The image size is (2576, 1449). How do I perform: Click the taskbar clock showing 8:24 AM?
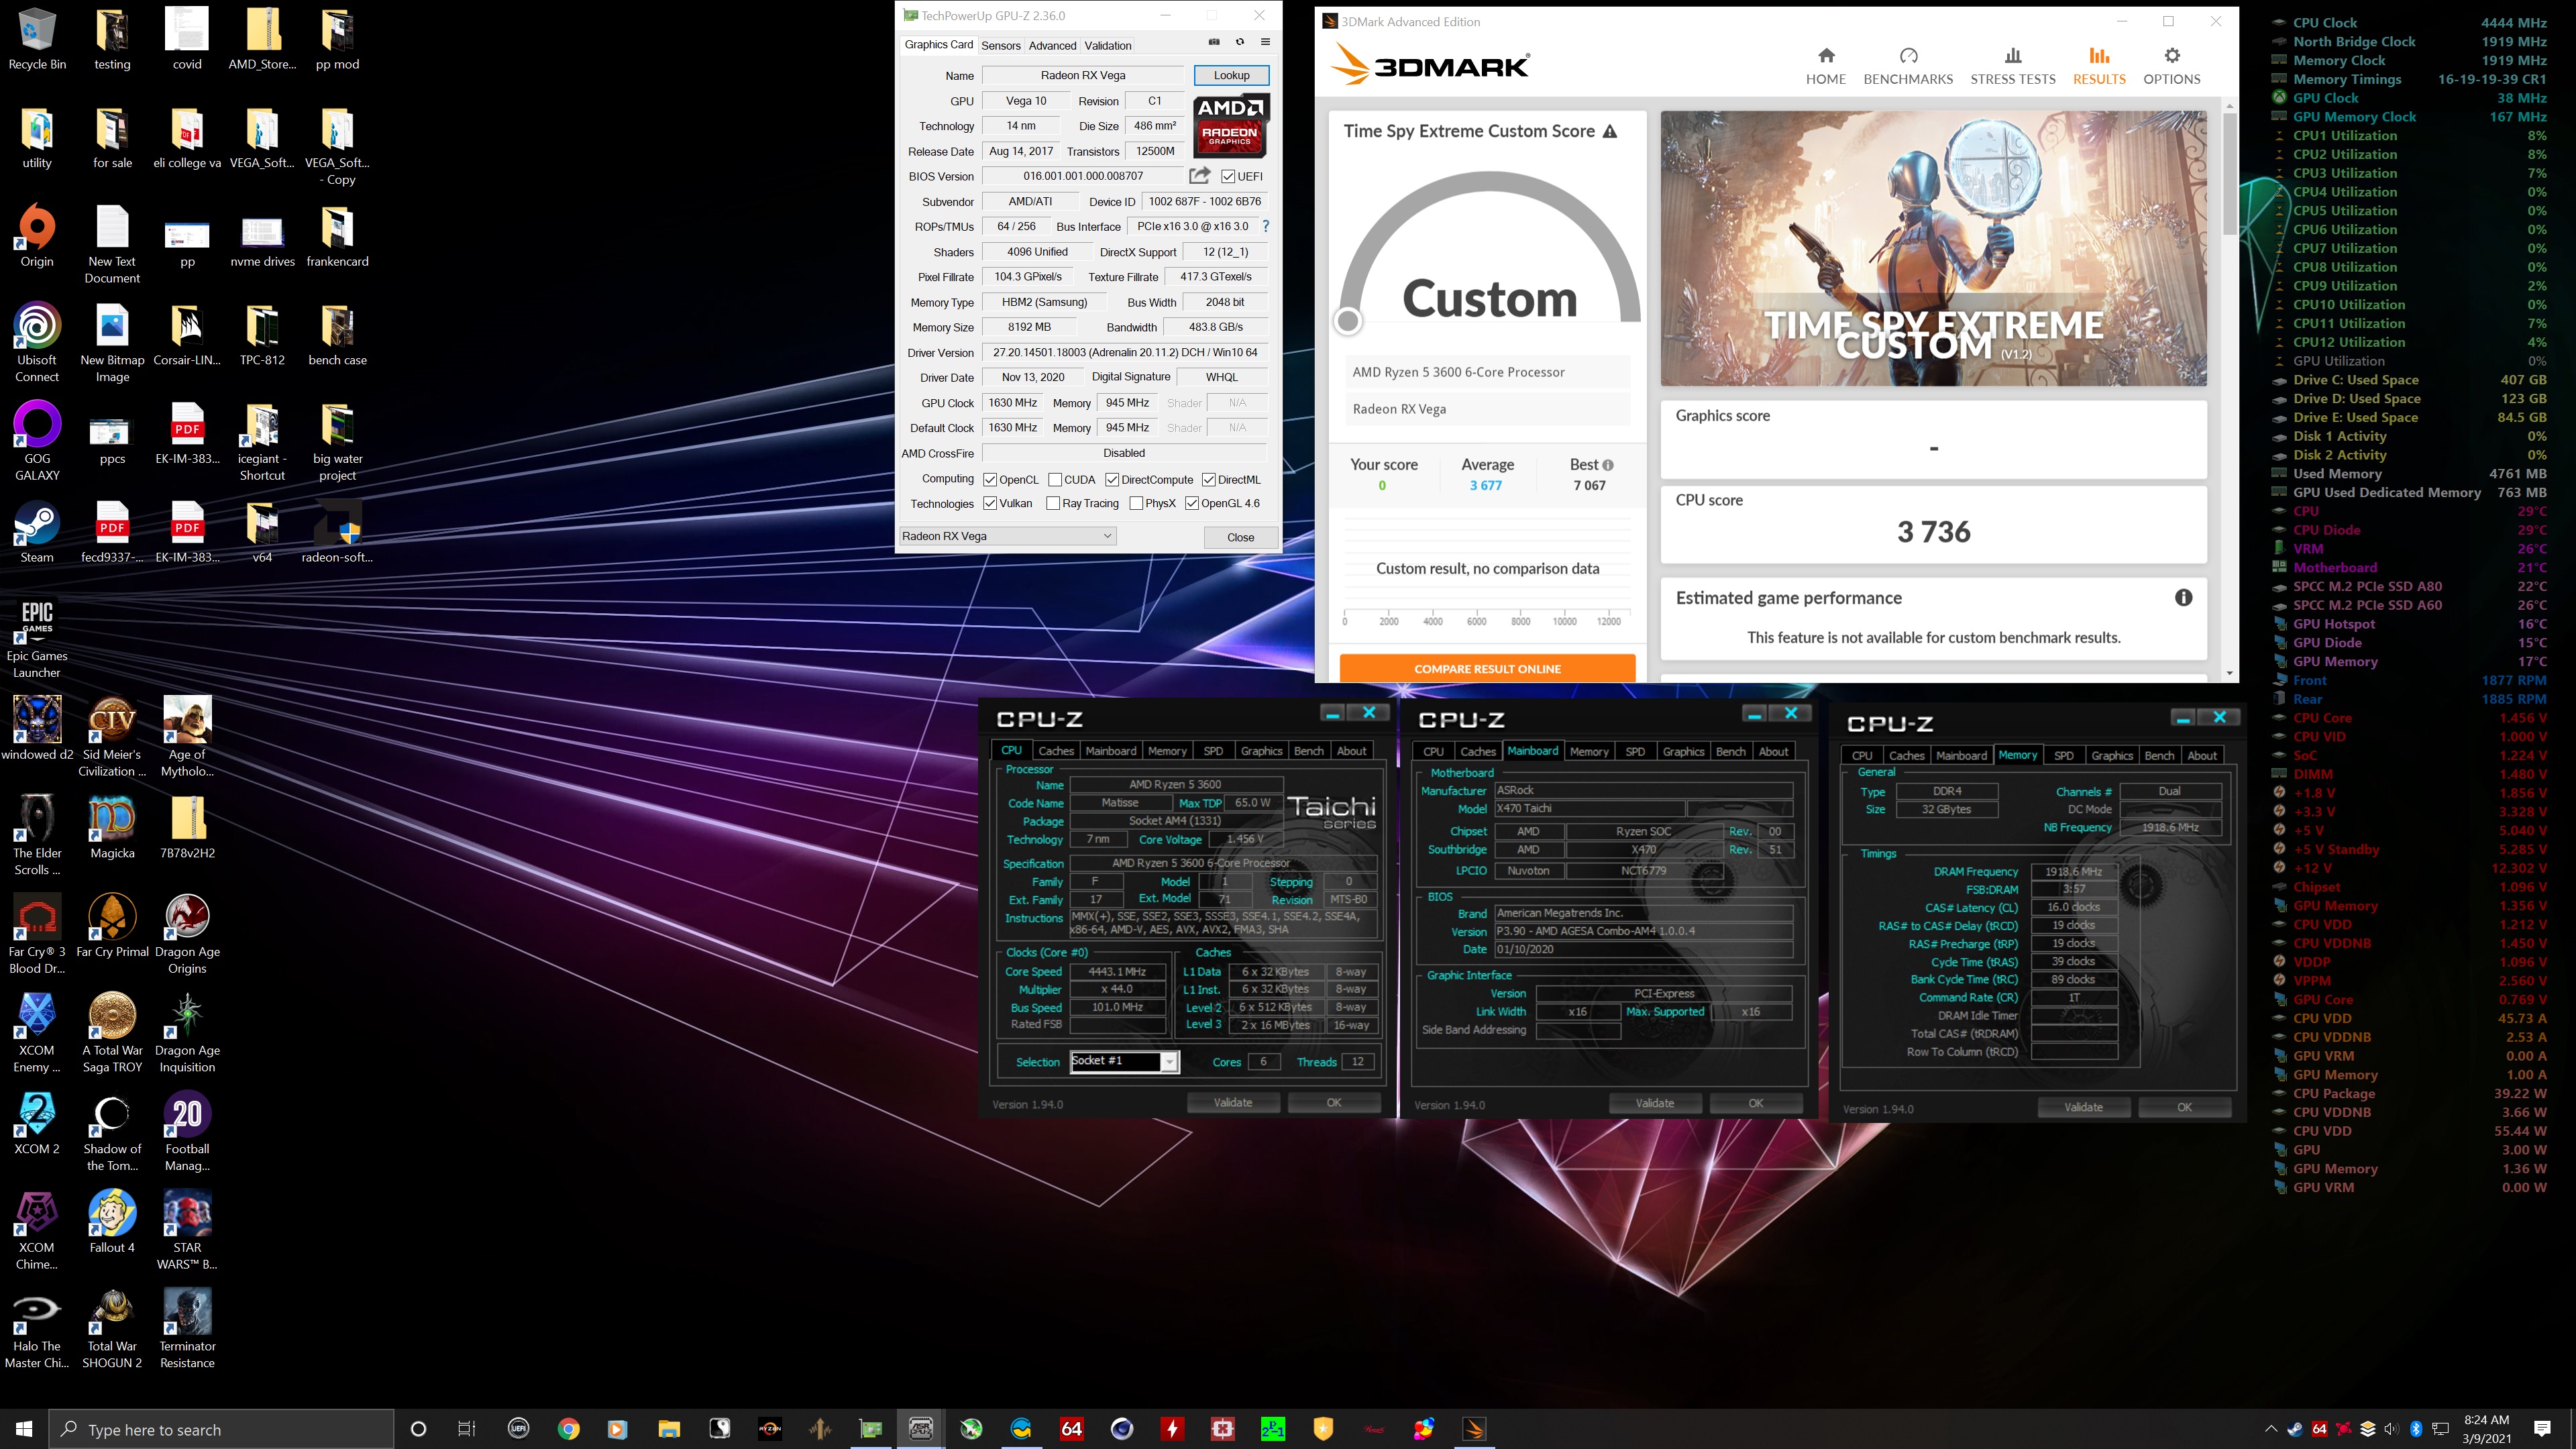pos(2487,1429)
